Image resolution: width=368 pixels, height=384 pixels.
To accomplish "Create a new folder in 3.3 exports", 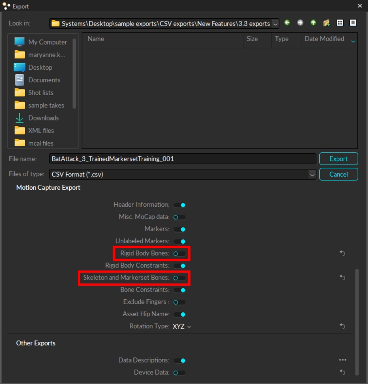I will tap(327, 23).
